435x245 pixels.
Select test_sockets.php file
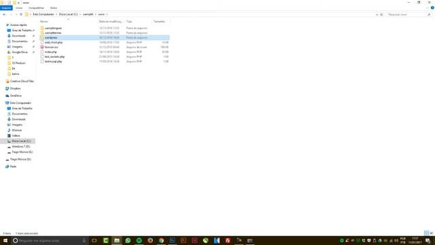(x=54, y=56)
